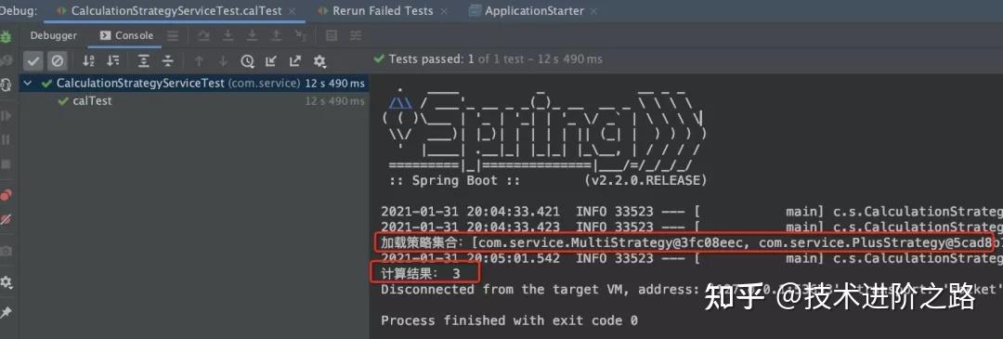The height and width of the screenshot is (339, 1003).
Task: Click the '计算结果: 3' console line
Action: pyautogui.click(x=421, y=274)
